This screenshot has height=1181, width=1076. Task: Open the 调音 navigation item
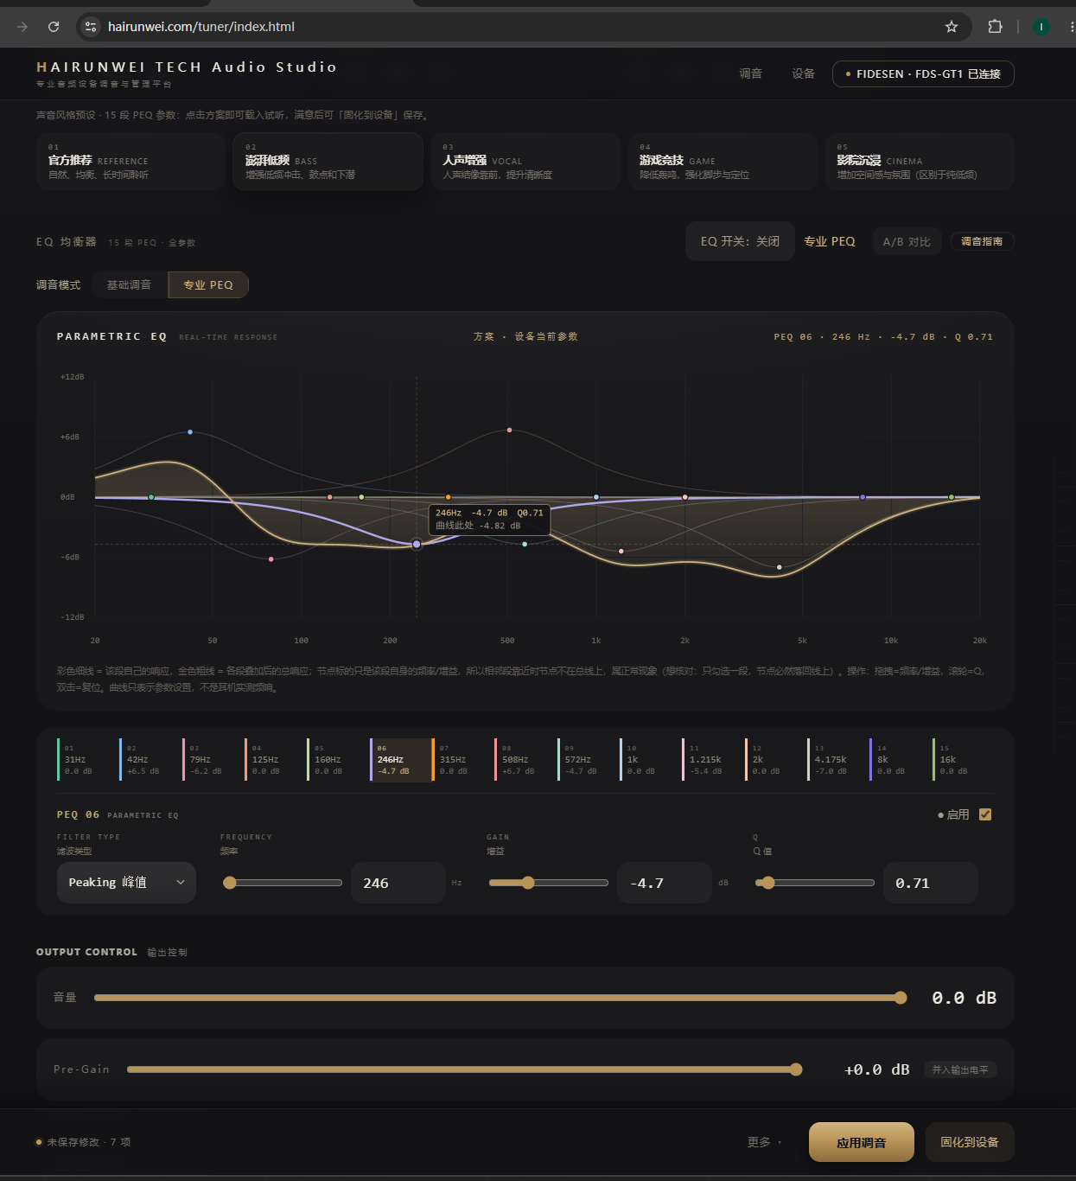[x=751, y=73]
